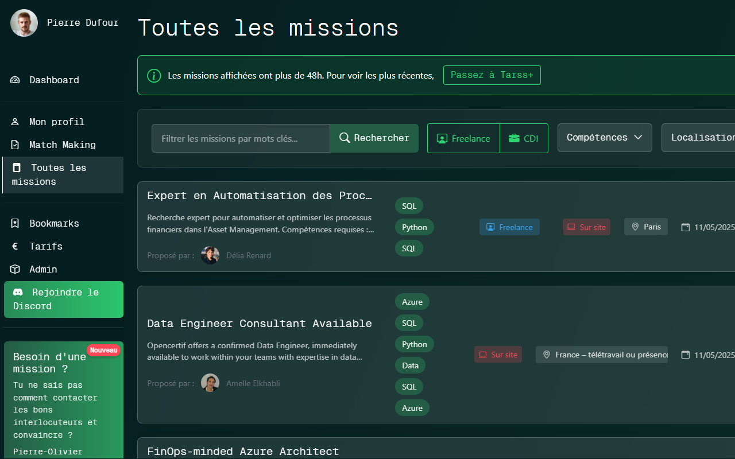Click the Pierre Dufour user name

coord(83,23)
